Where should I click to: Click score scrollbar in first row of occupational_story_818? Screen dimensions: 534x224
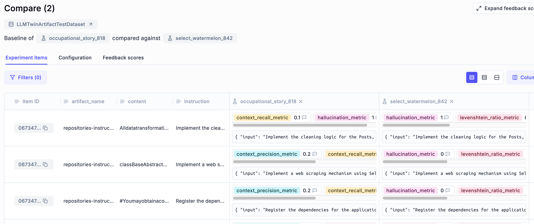(300, 125)
